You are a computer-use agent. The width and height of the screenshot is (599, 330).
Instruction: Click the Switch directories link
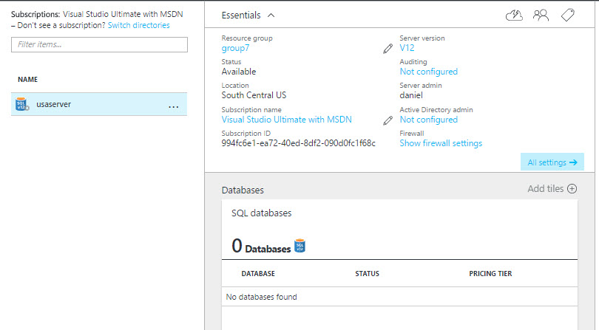(138, 25)
